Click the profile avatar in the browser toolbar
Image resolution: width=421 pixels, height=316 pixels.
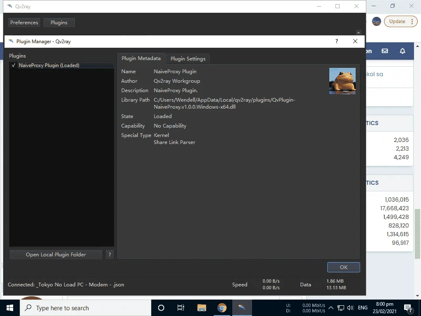point(377,21)
